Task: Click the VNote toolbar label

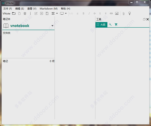Action: (7, 14)
